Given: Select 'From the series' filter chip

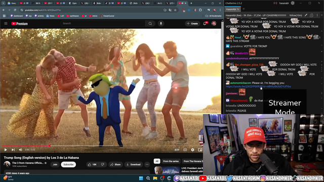Looking at the screenshot, I should click(171, 161).
